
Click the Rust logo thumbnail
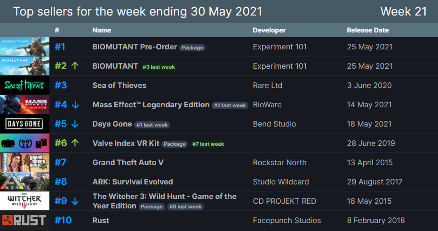pyautogui.click(x=24, y=220)
